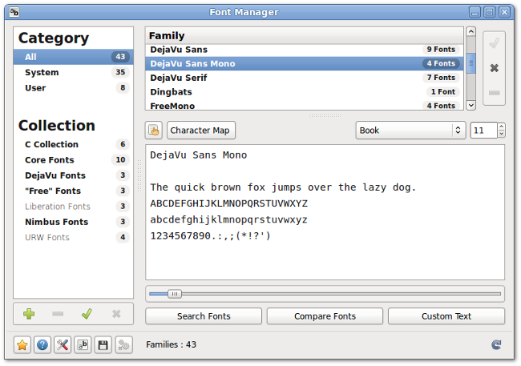The width and height of the screenshot is (521, 366).
Task: Click the pangram line in the font preview
Action: pos(283,187)
